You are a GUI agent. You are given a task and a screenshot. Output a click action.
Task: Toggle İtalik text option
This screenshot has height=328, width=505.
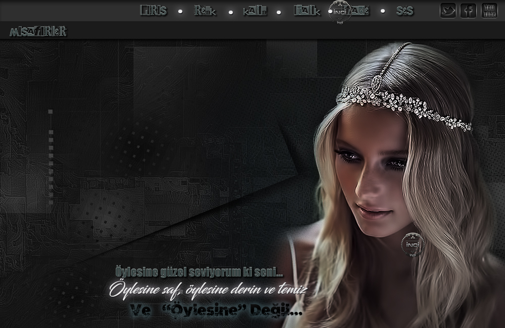click(x=307, y=11)
